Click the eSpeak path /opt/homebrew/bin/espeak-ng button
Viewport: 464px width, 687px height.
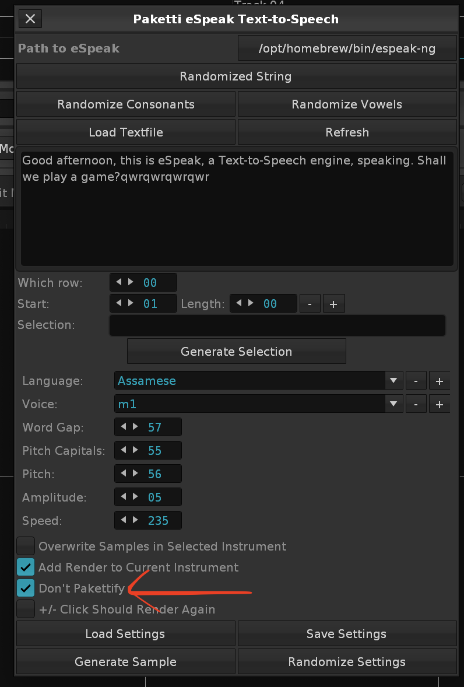point(347,48)
